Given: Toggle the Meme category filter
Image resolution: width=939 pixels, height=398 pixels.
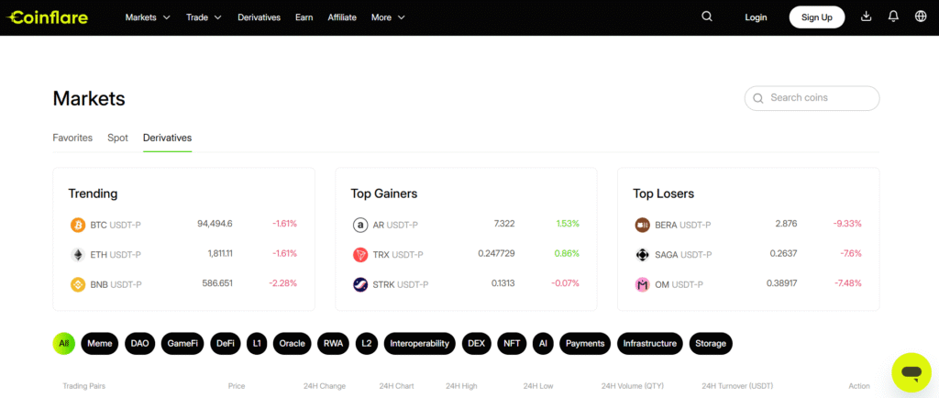Looking at the screenshot, I should pos(99,344).
